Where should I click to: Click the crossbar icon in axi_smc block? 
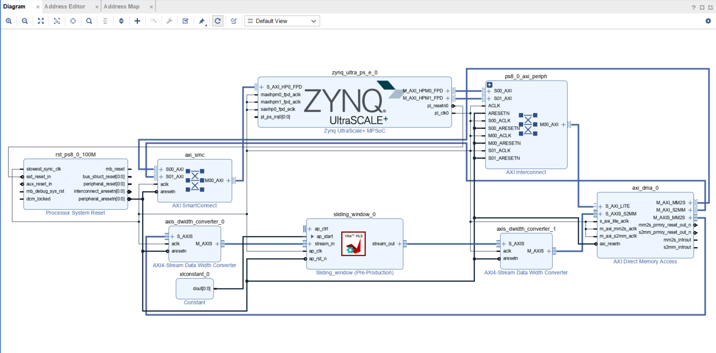pyautogui.click(x=195, y=180)
